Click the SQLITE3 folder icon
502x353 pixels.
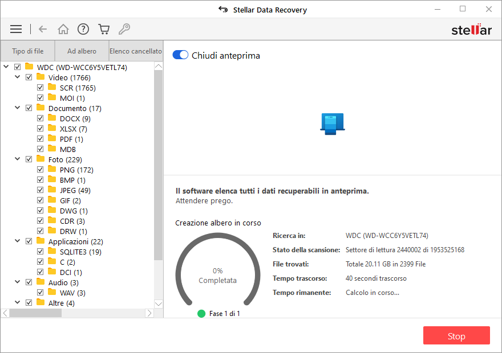pyautogui.click(x=52, y=251)
